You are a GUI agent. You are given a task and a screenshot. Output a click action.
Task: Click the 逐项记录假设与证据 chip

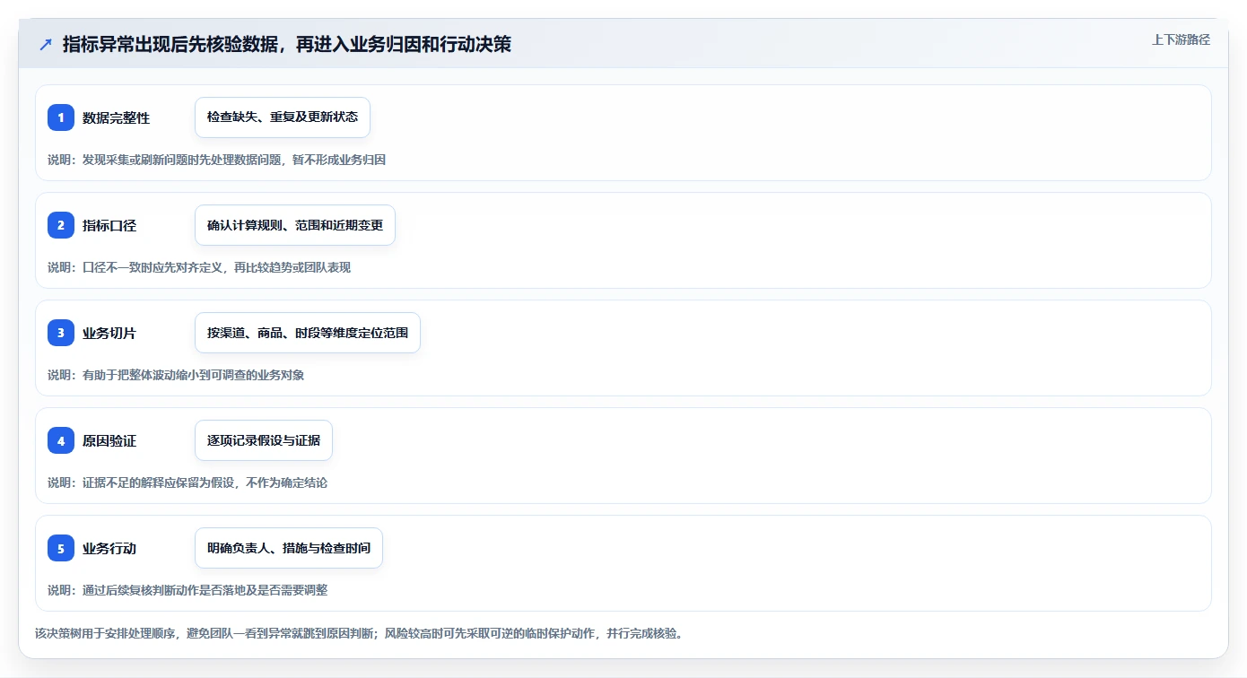tap(264, 440)
